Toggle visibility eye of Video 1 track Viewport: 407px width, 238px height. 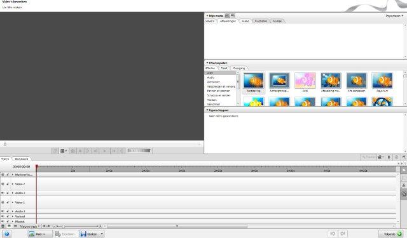(3, 202)
